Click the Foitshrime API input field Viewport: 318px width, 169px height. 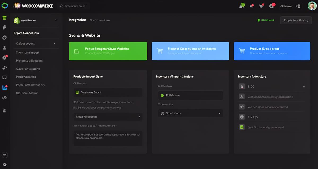point(190,95)
